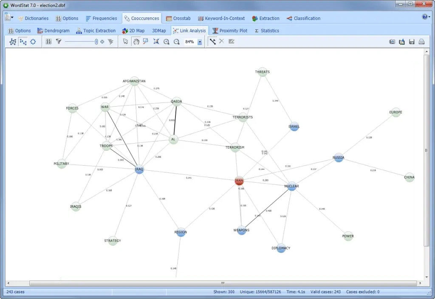The image size is (435, 299).
Task: Click the vertical scrollbar thumb
Action: click(427, 150)
